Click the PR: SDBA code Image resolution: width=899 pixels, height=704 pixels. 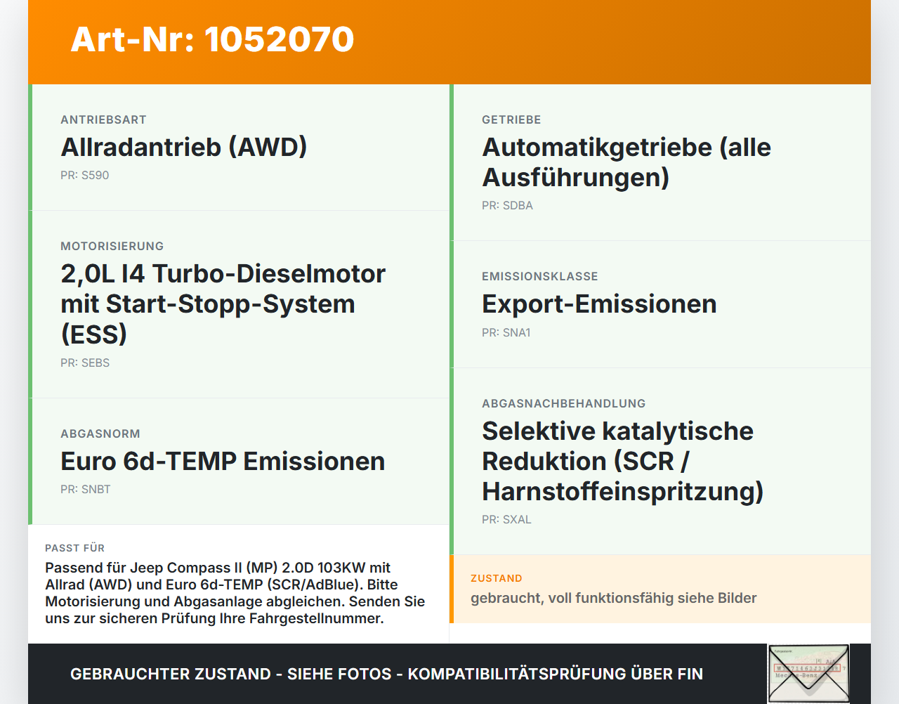(x=507, y=205)
